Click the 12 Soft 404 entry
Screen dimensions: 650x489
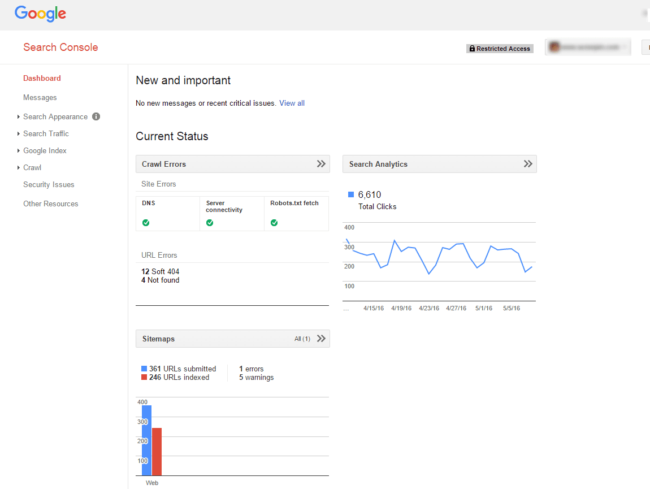tap(161, 272)
